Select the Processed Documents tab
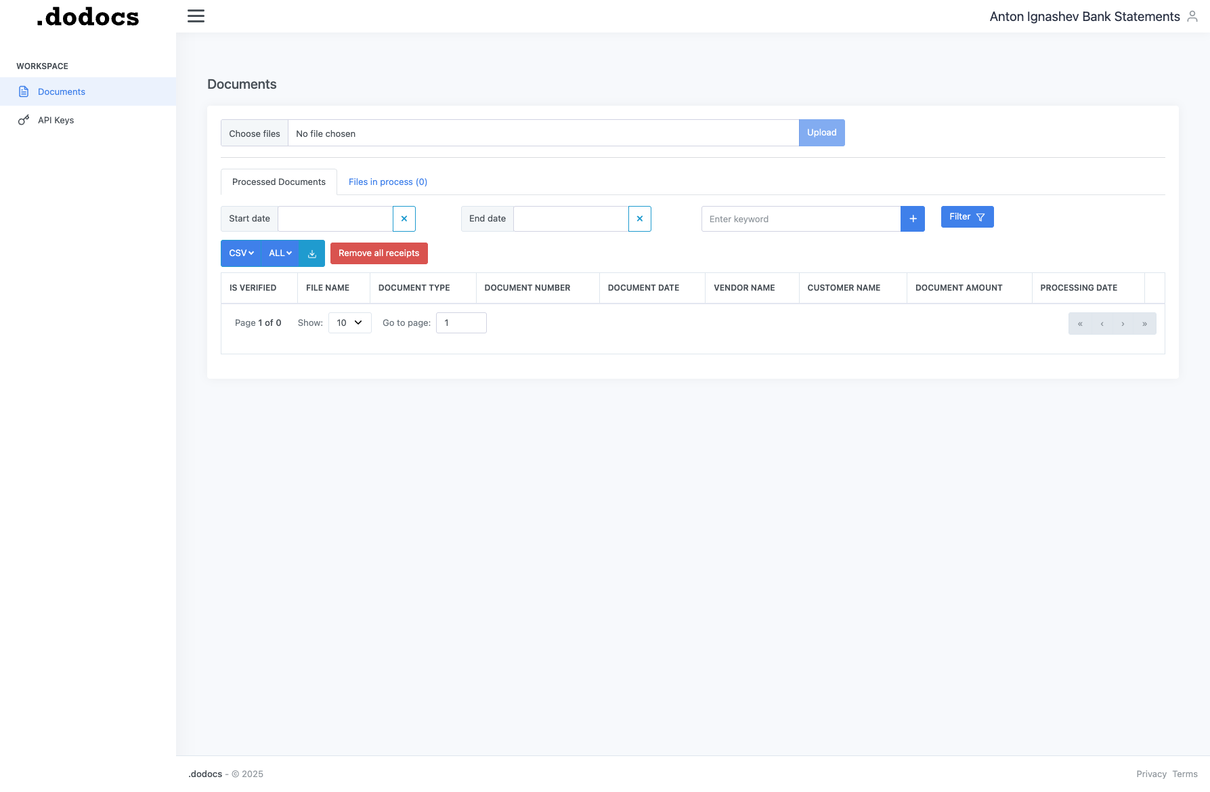The image size is (1210, 792). (278, 182)
